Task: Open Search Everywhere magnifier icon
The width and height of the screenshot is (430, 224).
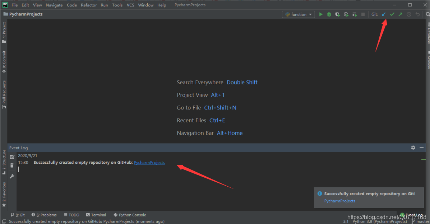Action: pos(427,14)
